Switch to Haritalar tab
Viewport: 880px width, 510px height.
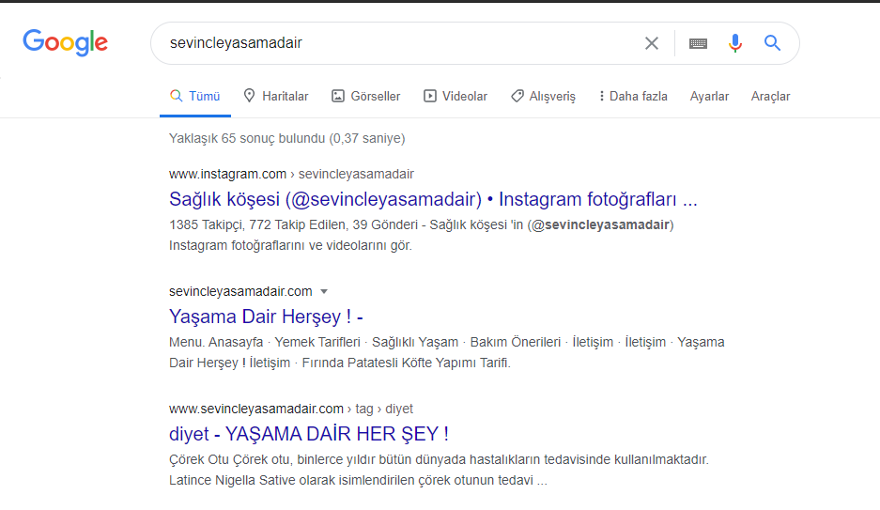(275, 96)
